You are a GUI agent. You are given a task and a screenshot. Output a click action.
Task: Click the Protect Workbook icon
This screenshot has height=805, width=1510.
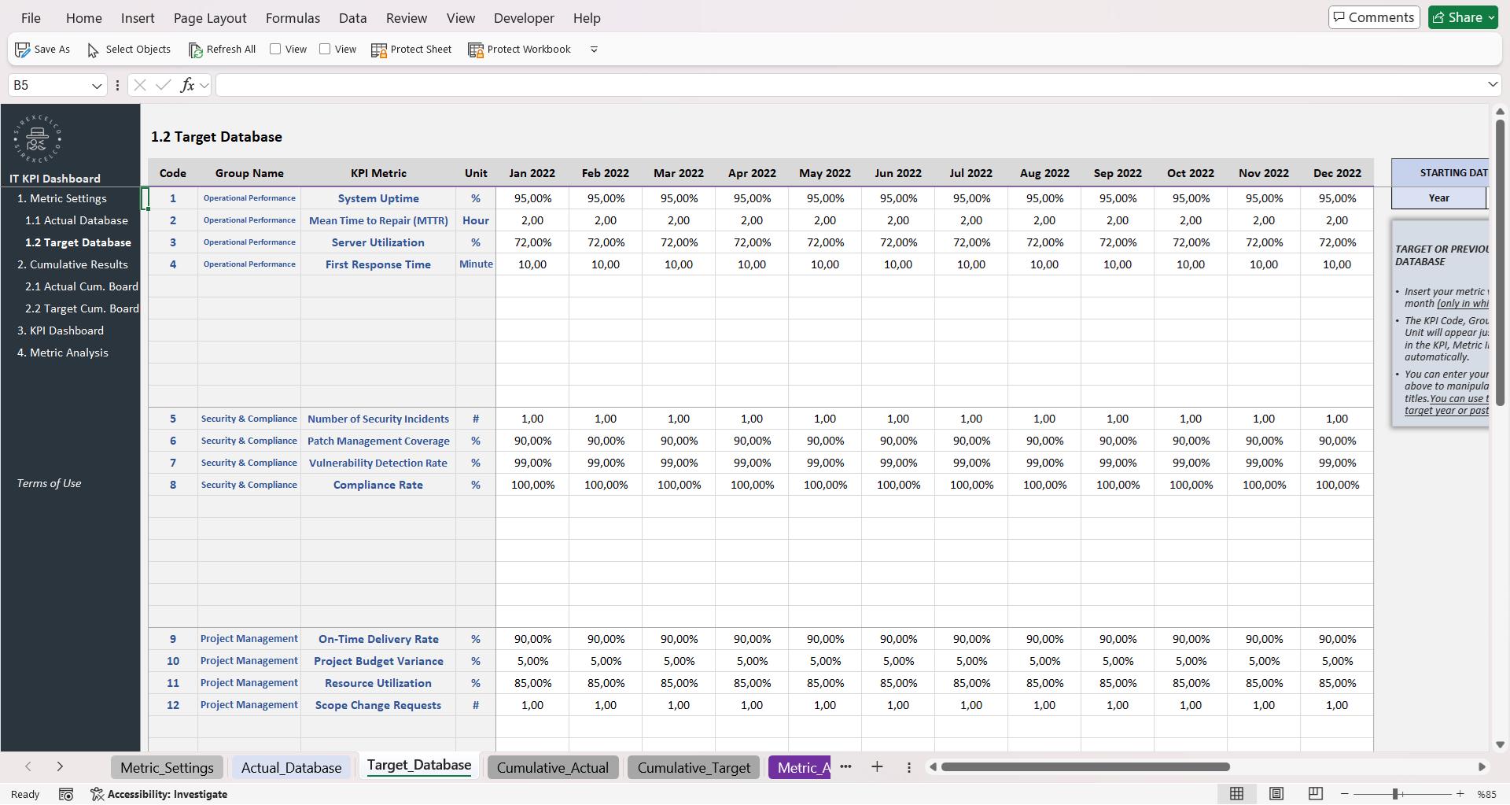(x=476, y=49)
